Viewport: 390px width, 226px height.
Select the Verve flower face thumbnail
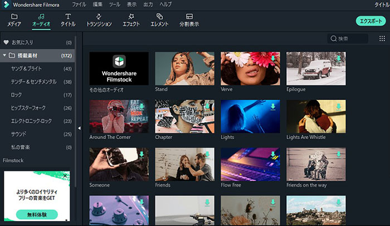point(250,69)
